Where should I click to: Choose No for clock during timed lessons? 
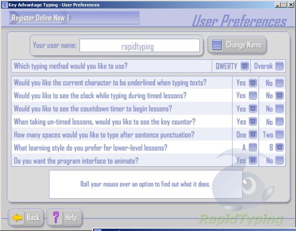(x=280, y=96)
